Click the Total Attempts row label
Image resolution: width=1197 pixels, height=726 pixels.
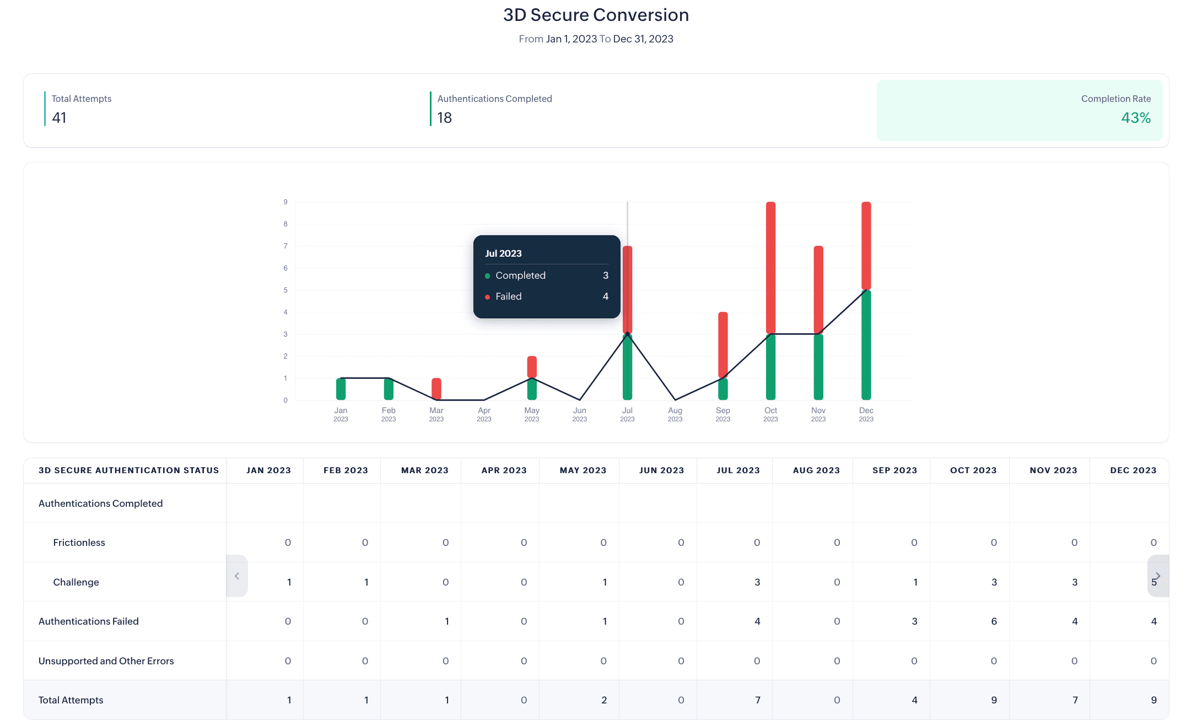click(71, 700)
